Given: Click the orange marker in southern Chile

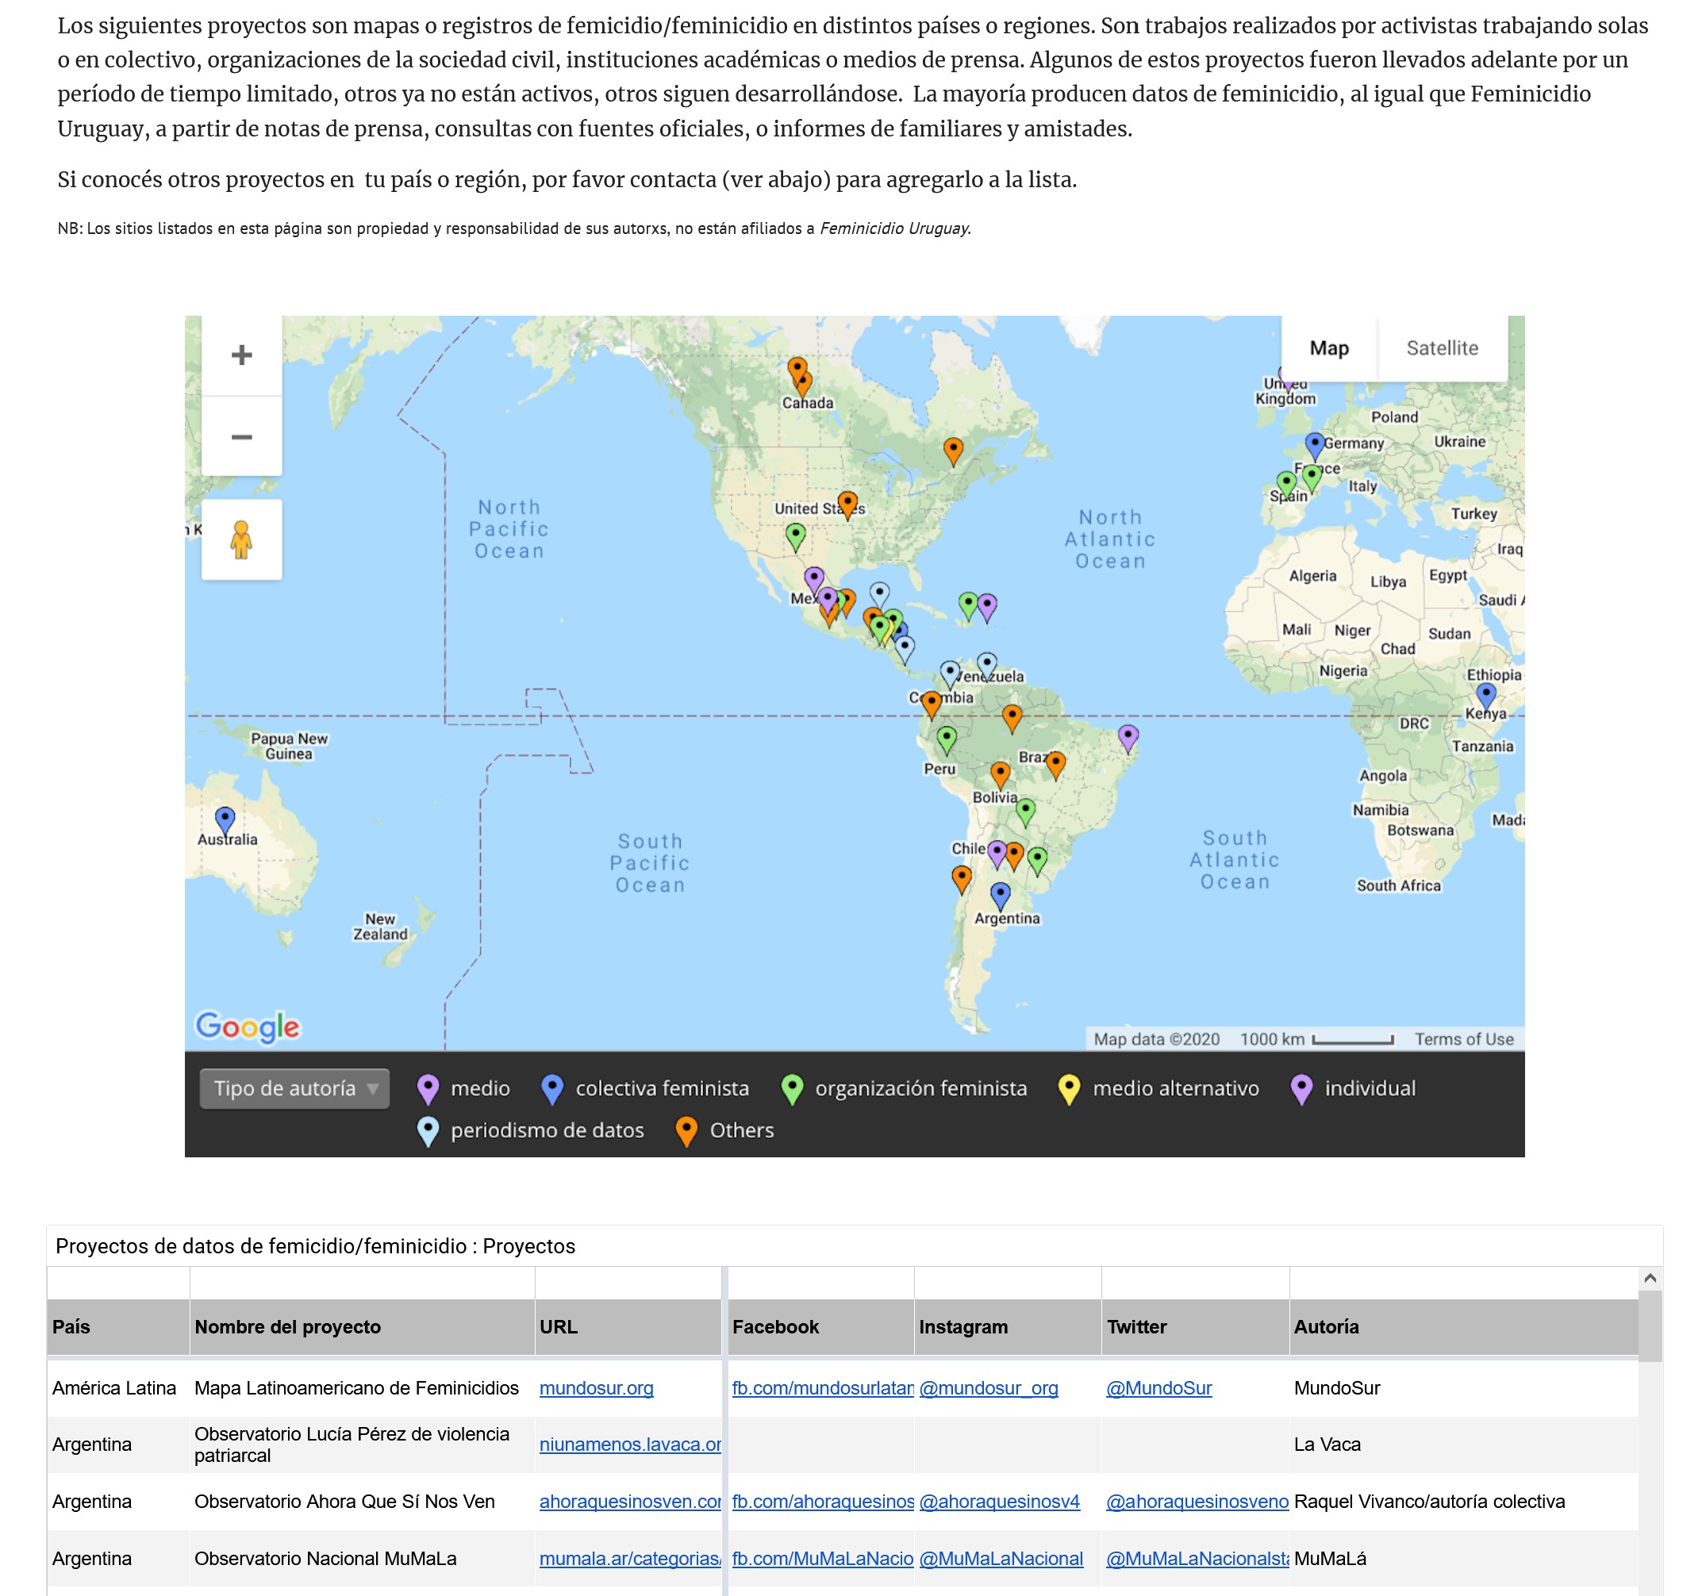Looking at the screenshot, I should coord(962,880).
